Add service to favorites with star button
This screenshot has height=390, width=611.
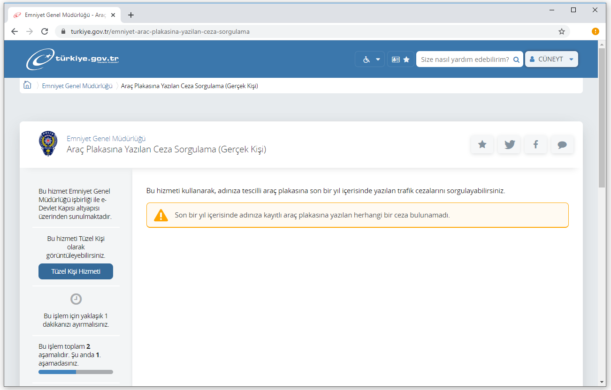(482, 144)
